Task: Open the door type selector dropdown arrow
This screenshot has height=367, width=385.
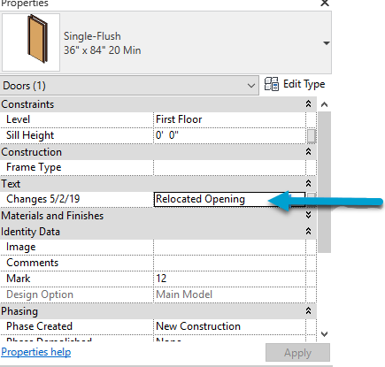Action: 326,43
